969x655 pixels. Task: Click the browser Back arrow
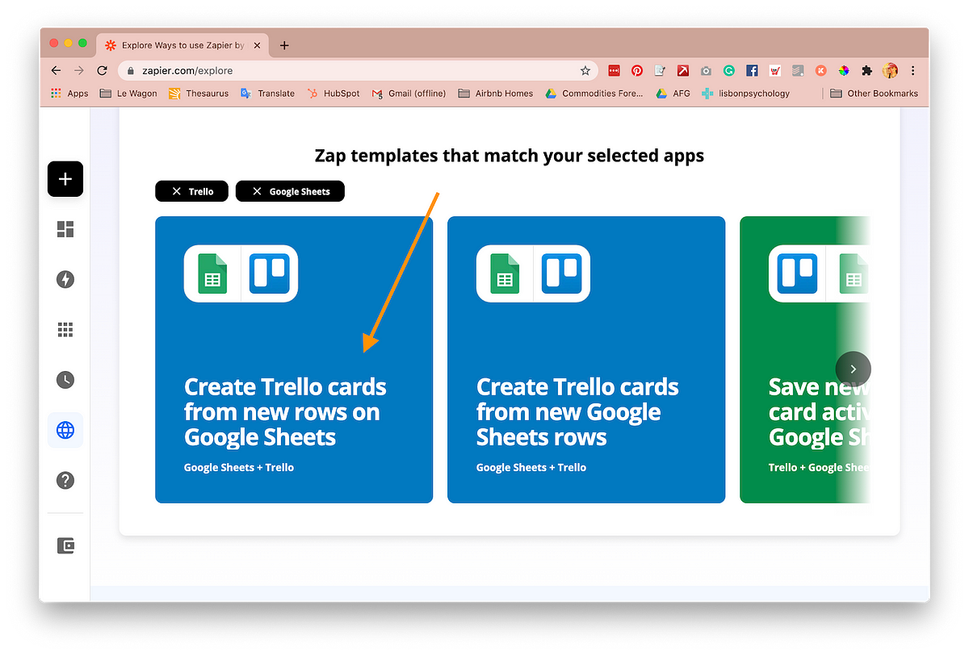click(x=56, y=71)
